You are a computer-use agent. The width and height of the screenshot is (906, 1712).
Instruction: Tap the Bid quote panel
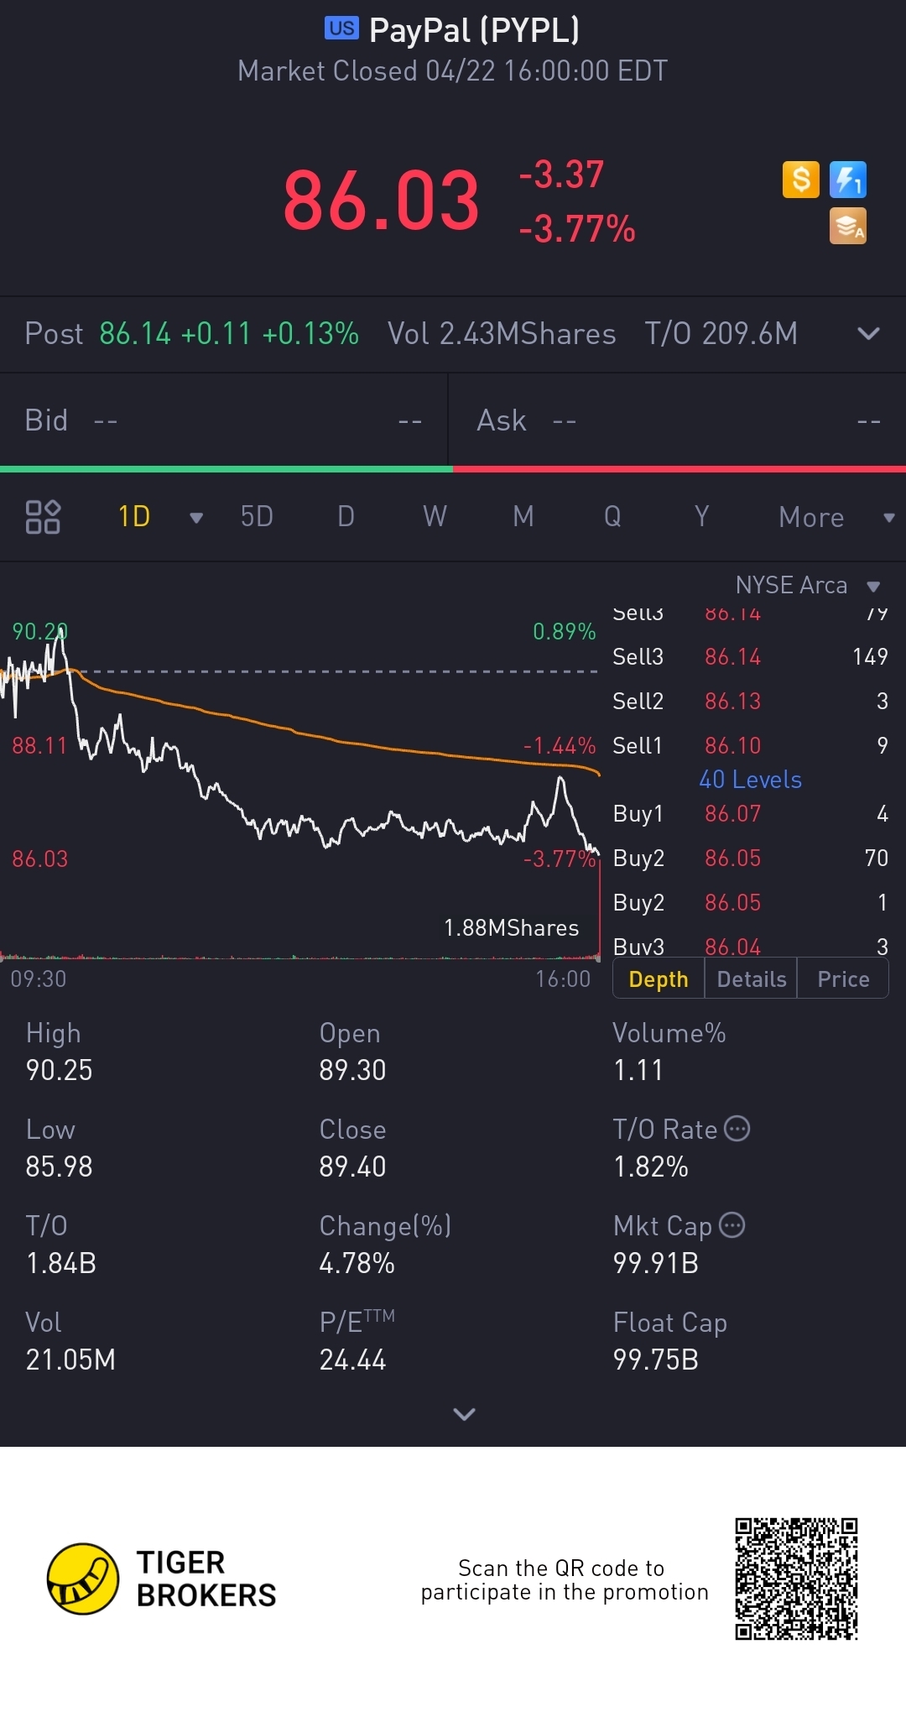pyautogui.click(x=224, y=420)
